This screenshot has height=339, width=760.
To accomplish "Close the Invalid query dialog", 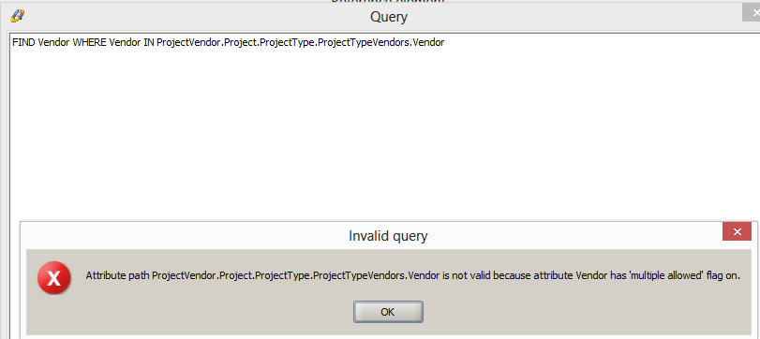I will 737,232.
